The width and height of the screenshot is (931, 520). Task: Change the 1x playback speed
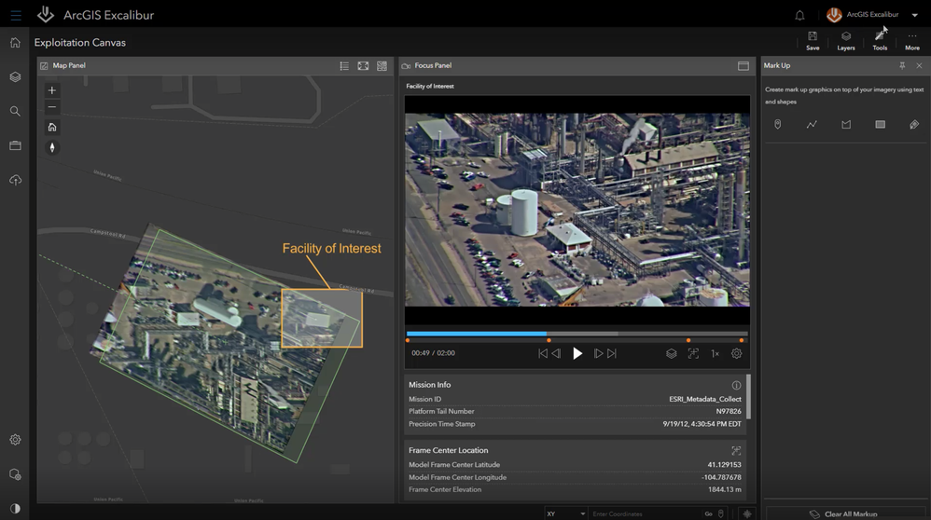coord(715,353)
